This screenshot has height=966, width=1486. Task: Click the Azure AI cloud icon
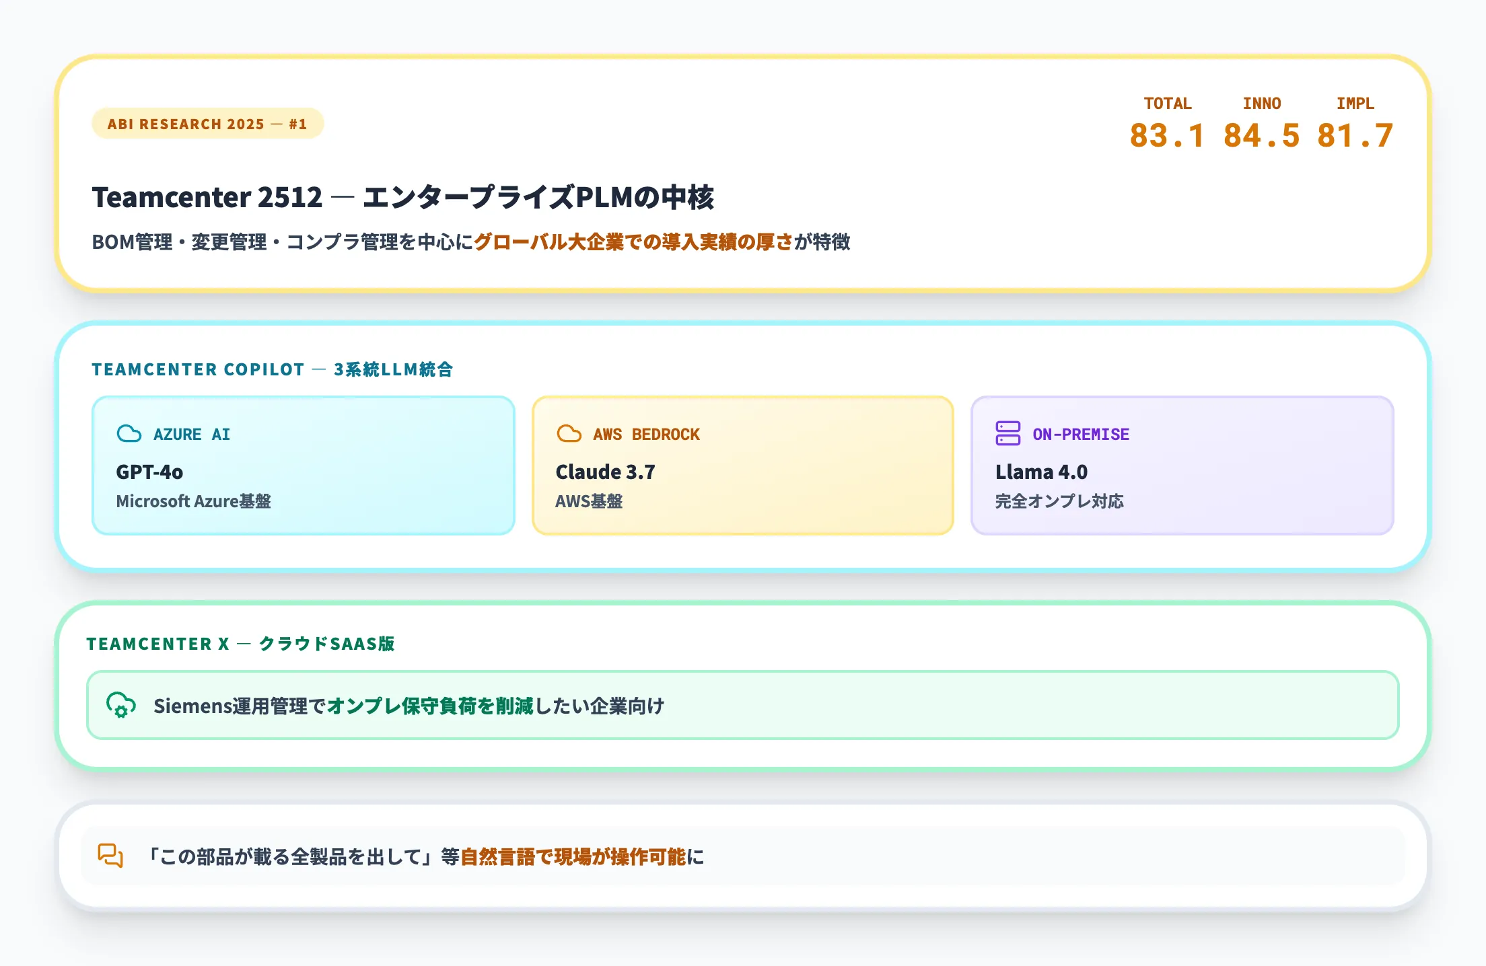(x=129, y=434)
